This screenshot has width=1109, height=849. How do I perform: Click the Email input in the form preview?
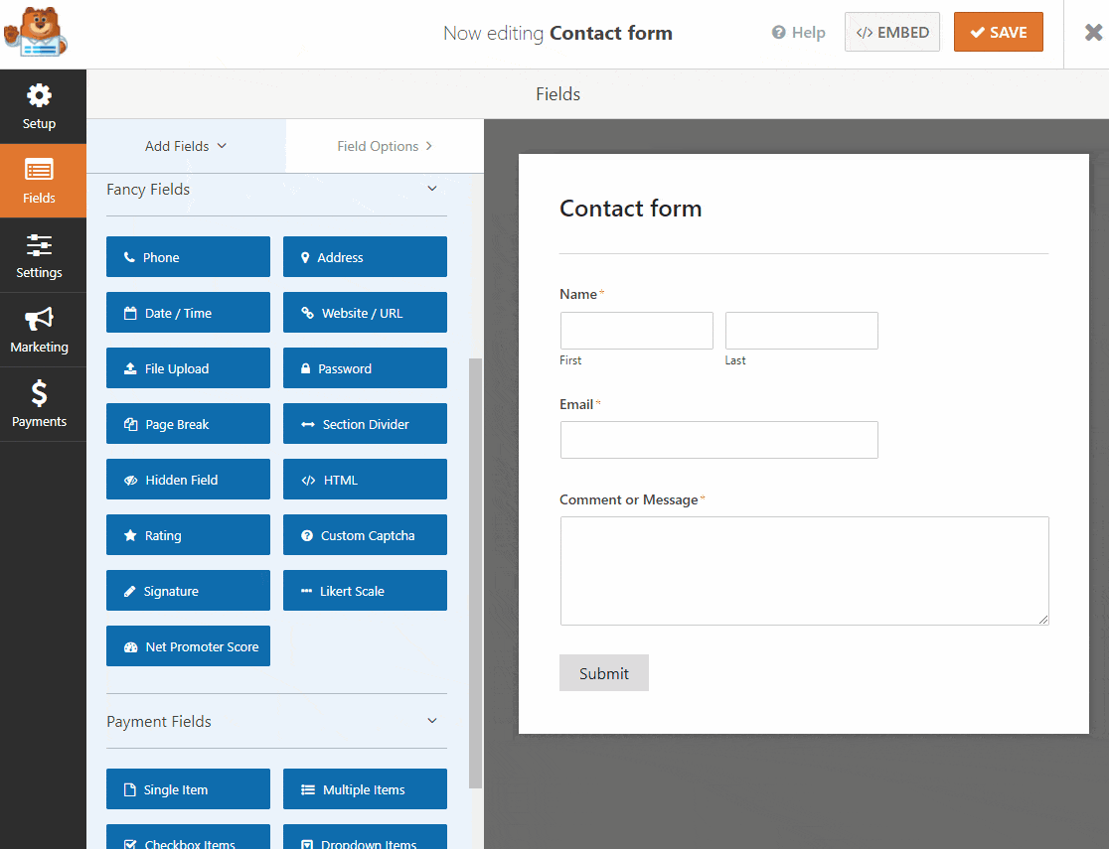point(718,439)
